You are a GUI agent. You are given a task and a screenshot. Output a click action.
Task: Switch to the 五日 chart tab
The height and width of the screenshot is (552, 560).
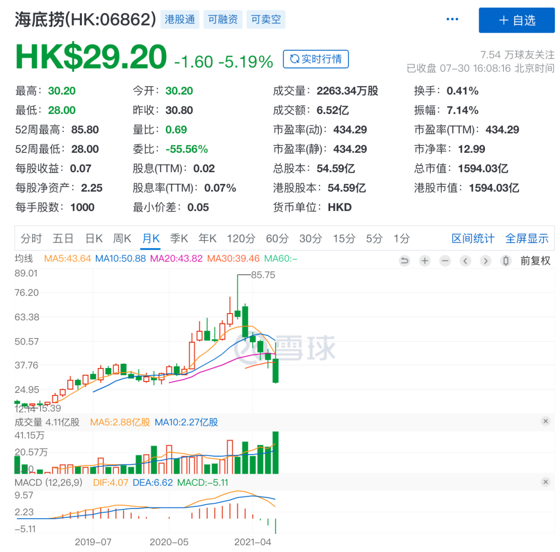coord(63,238)
